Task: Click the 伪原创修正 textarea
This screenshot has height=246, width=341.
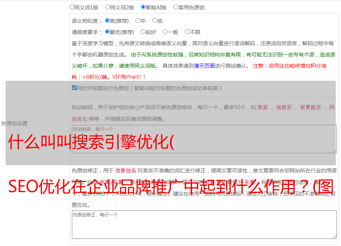Action: click(204, 225)
